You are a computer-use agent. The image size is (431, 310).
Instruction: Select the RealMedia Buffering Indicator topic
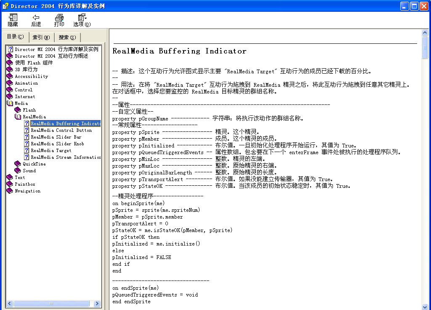(66, 123)
